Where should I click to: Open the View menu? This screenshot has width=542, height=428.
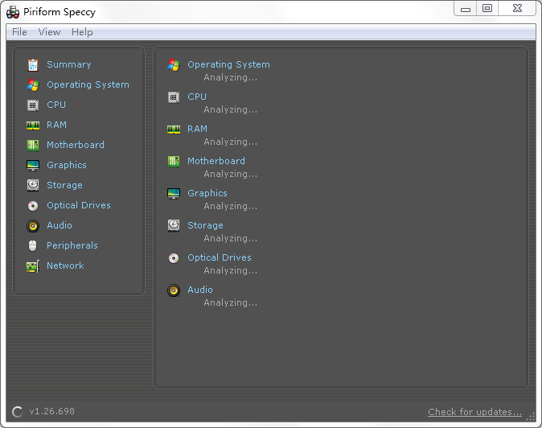tap(49, 32)
